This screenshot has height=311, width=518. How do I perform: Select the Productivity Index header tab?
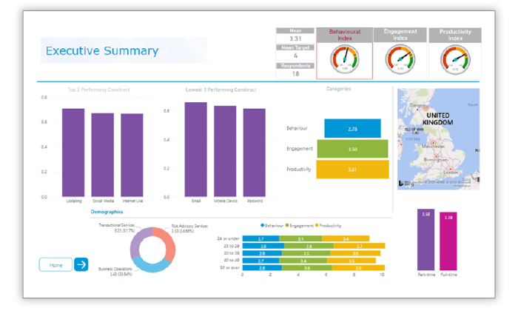(455, 36)
